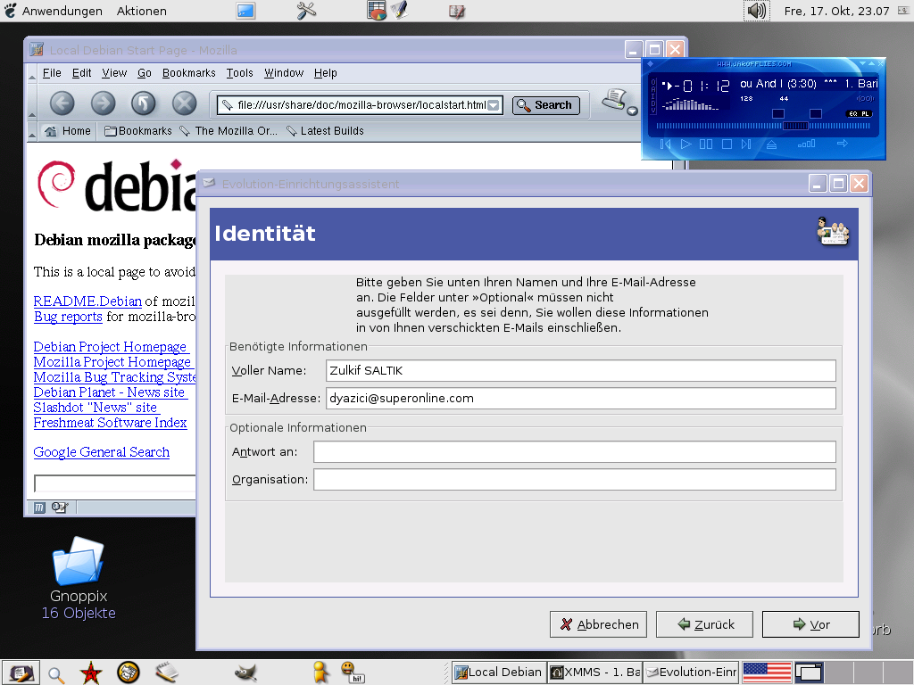Reload the page in Mozilla
Image resolution: width=914 pixels, height=685 pixels.
[144, 103]
